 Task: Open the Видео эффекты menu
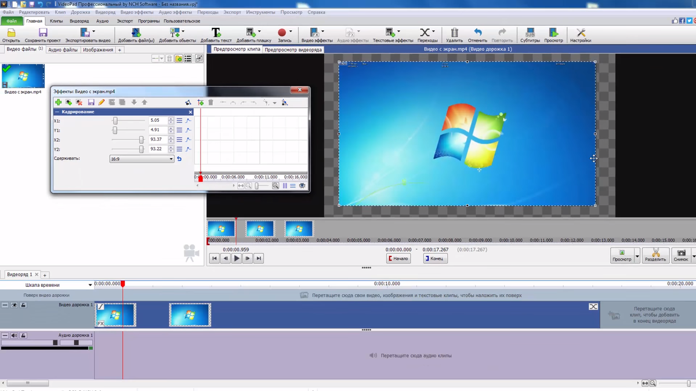click(137, 12)
